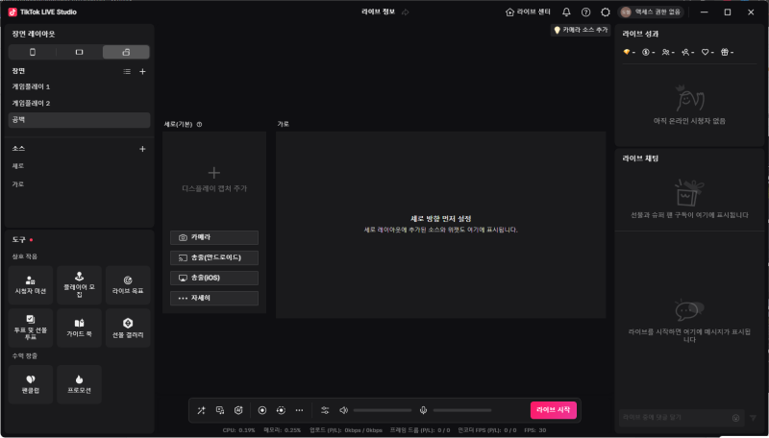The image size is (769, 438).
Task: Open the scene list menu icon
Action: (x=127, y=71)
